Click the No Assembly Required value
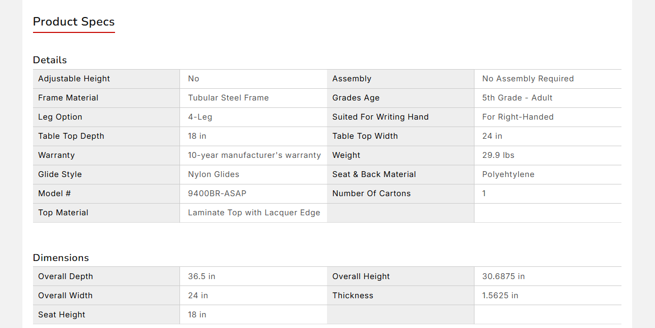 pos(528,79)
